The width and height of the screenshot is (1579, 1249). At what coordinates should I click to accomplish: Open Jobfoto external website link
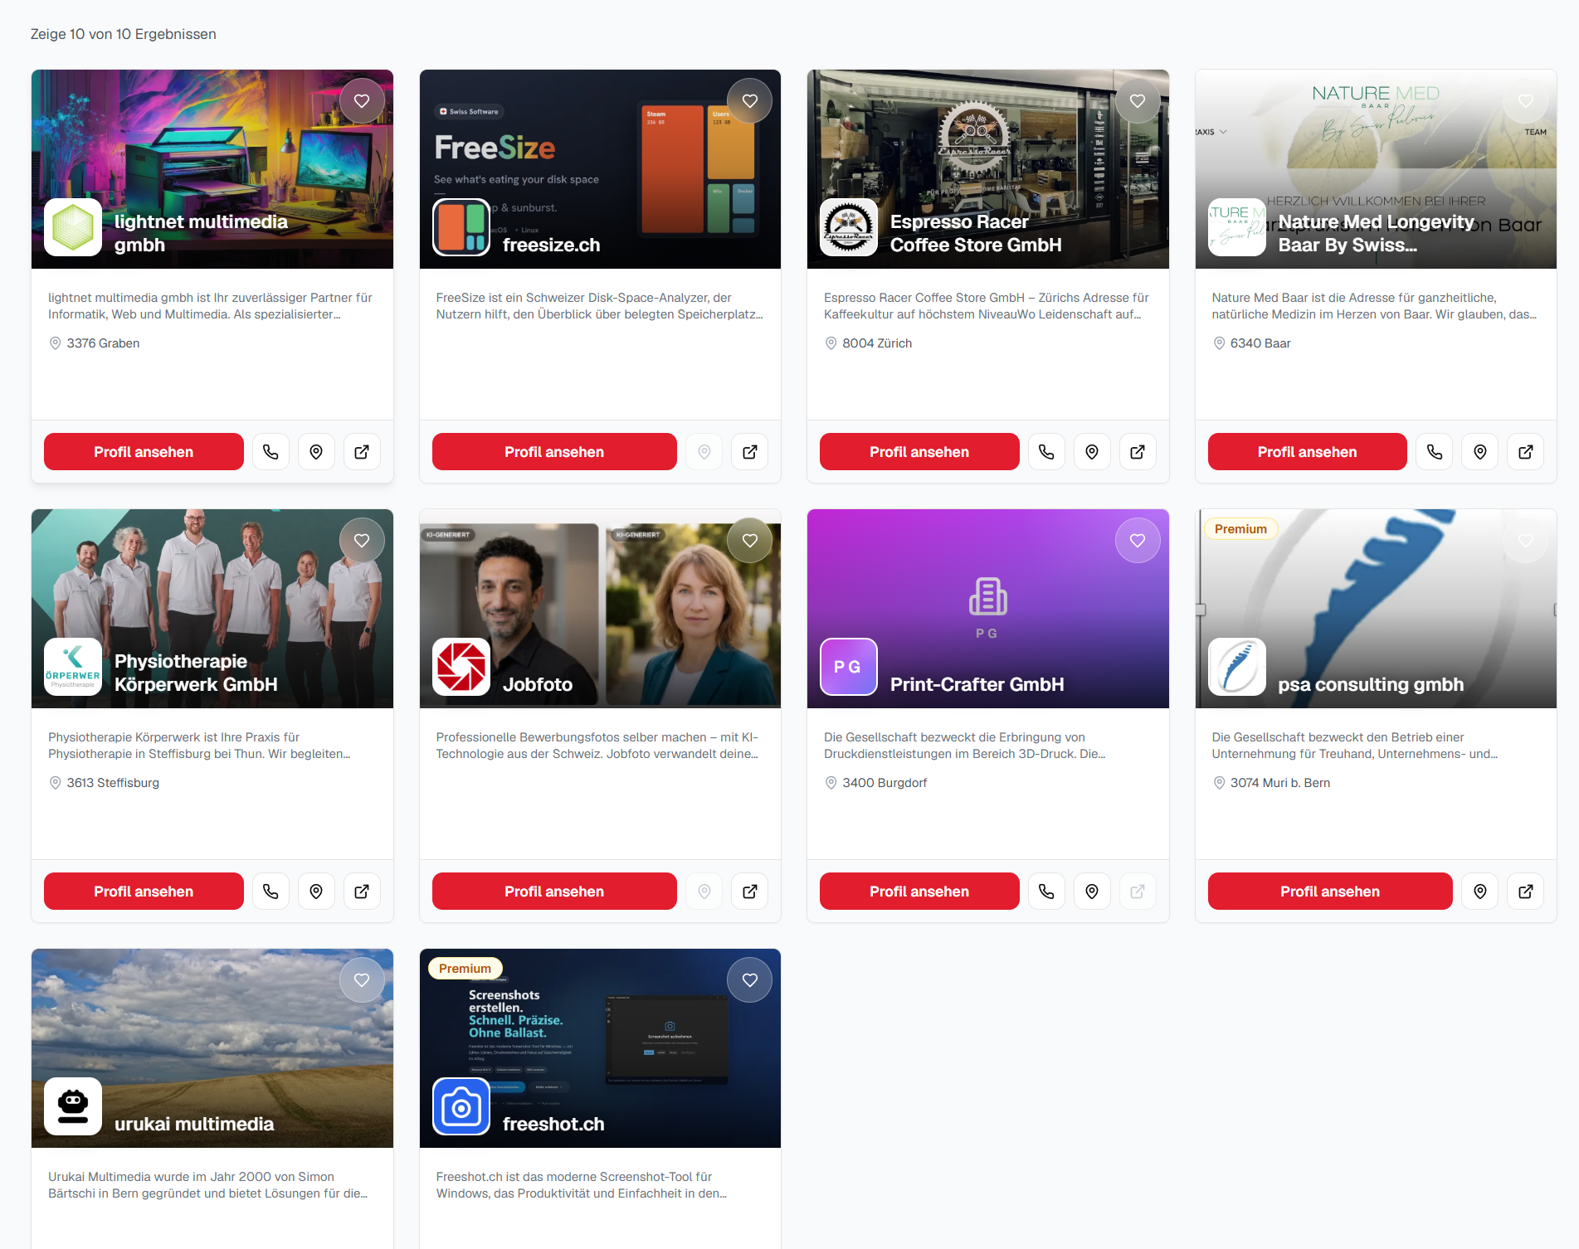click(x=750, y=892)
